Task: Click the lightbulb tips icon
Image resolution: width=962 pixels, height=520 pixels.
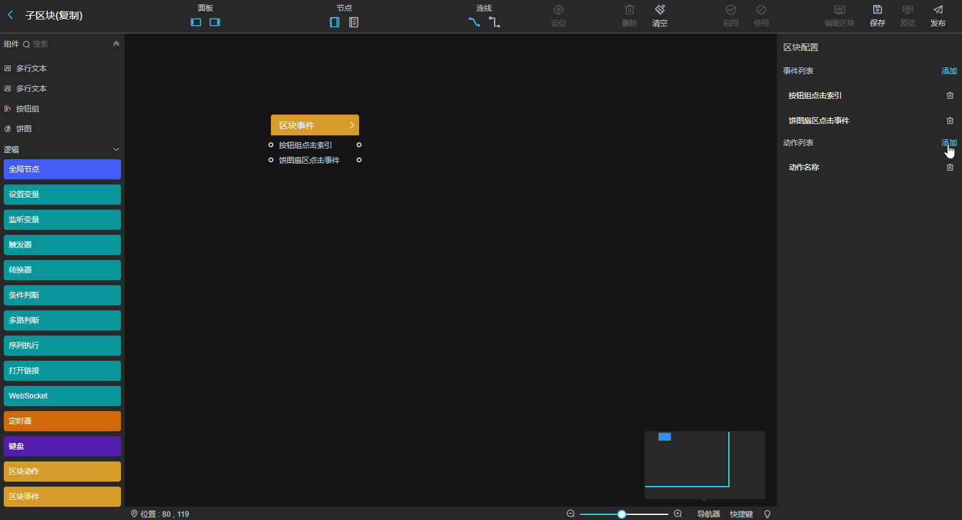Action: click(767, 514)
